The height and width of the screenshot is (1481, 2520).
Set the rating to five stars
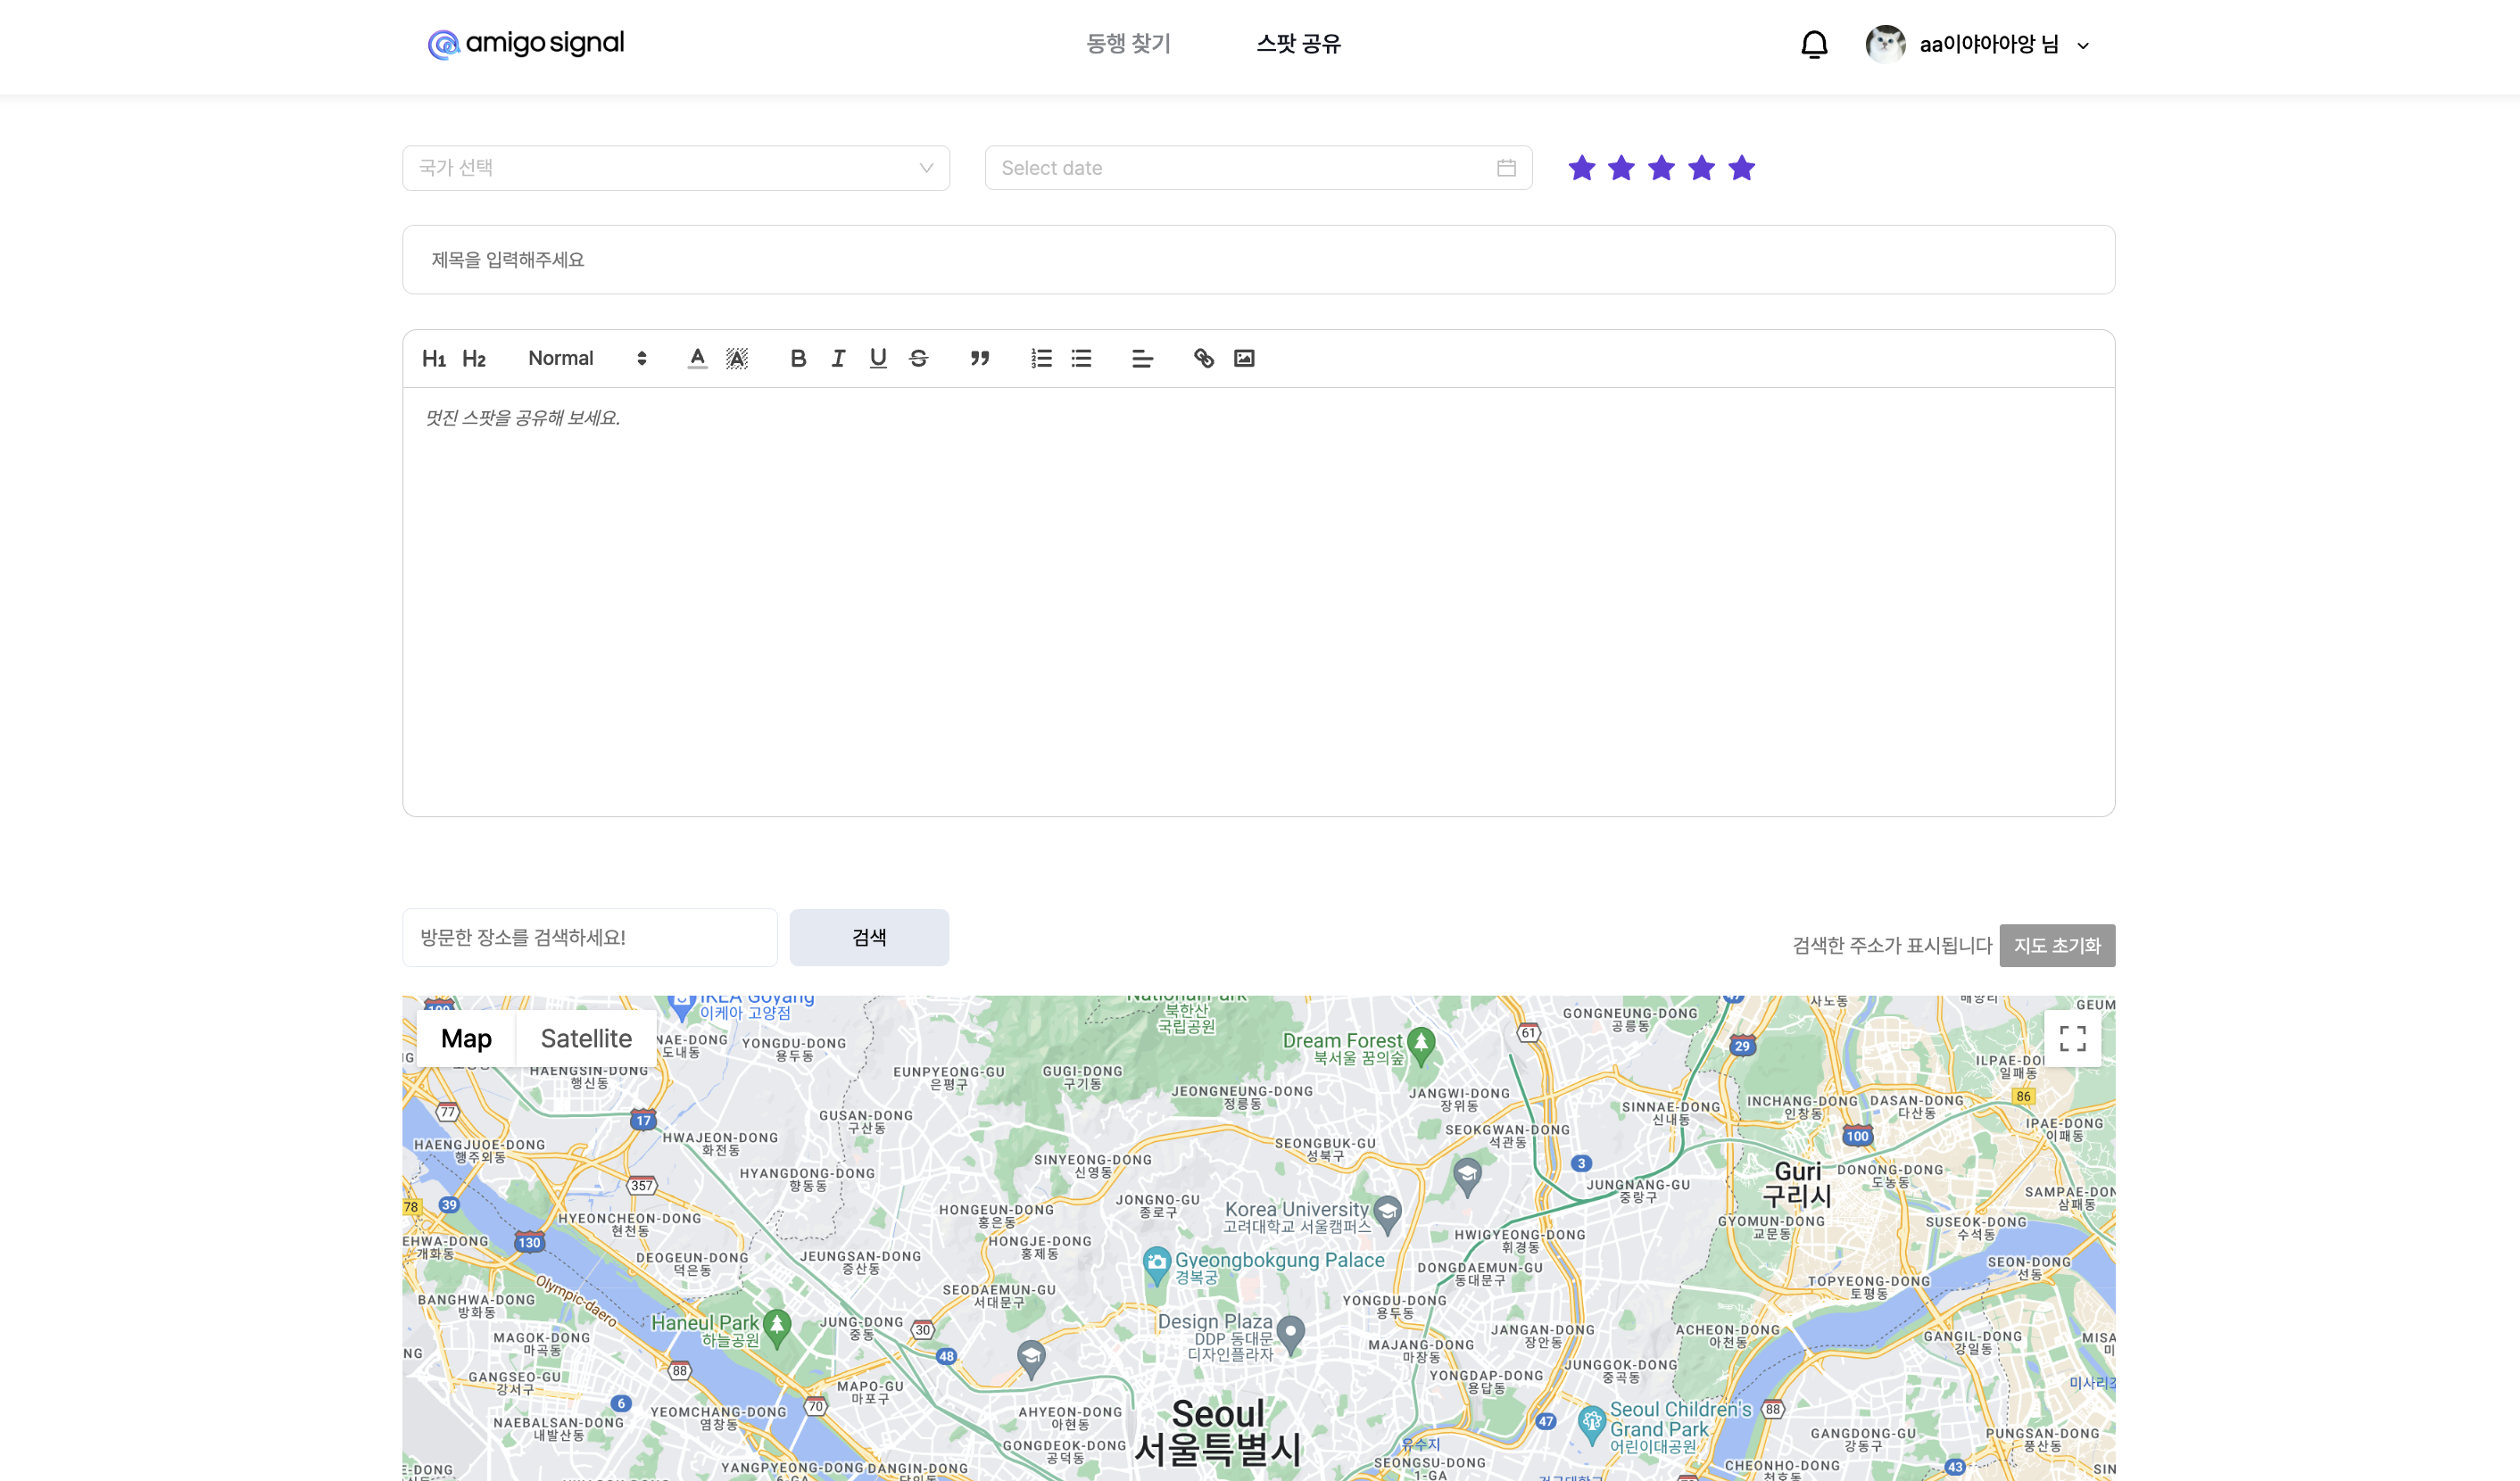1741,168
